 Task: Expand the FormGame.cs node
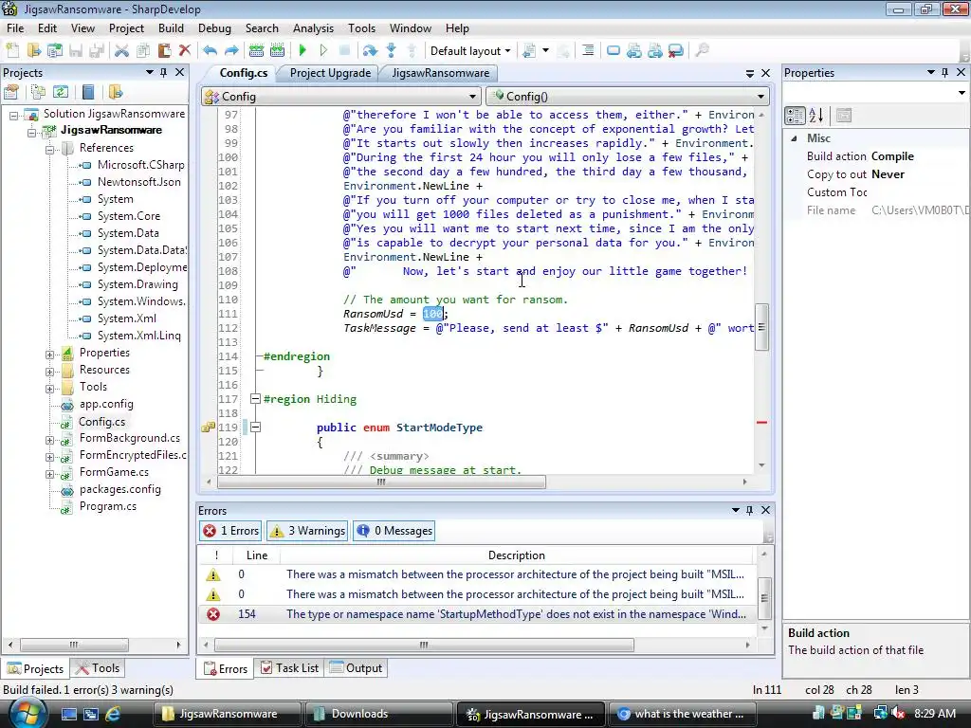[49, 474]
